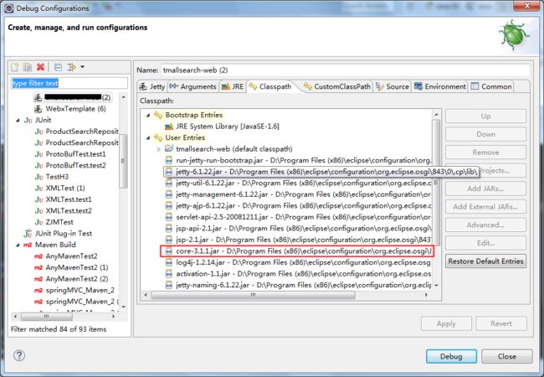544x377 pixels.
Task: Collapse the Bootstrap Entries node
Action: click(148, 115)
